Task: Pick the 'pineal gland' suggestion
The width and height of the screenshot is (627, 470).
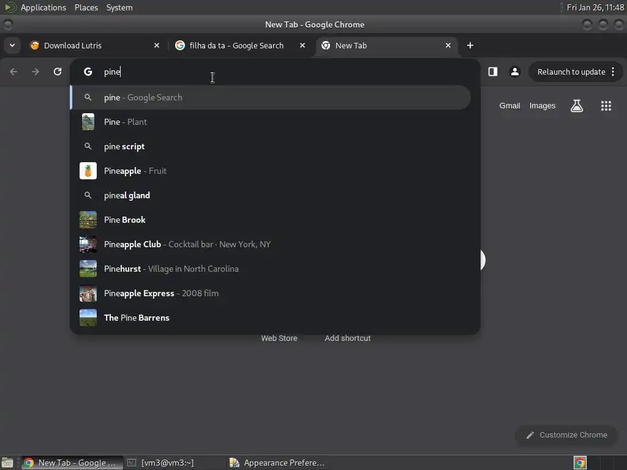Action: (271, 195)
